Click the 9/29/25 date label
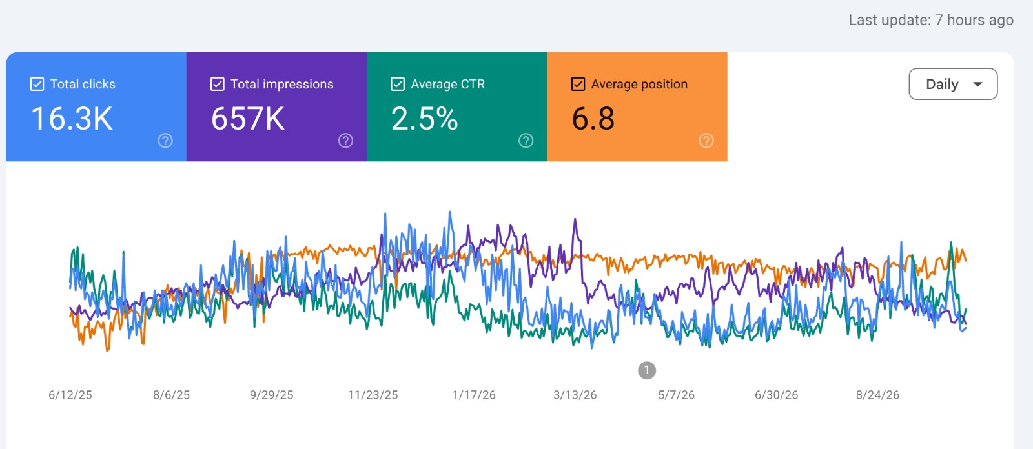The image size is (1033, 449). click(x=272, y=395)
